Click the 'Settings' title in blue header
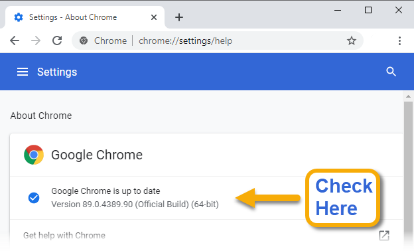This screenshot has height=251, width=414. [57, 72]
